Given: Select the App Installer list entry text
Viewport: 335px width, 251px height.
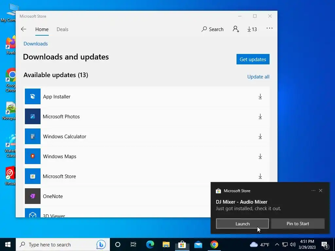Looking at the screenshot, I should pyautogui.click(x=57, y=97).
